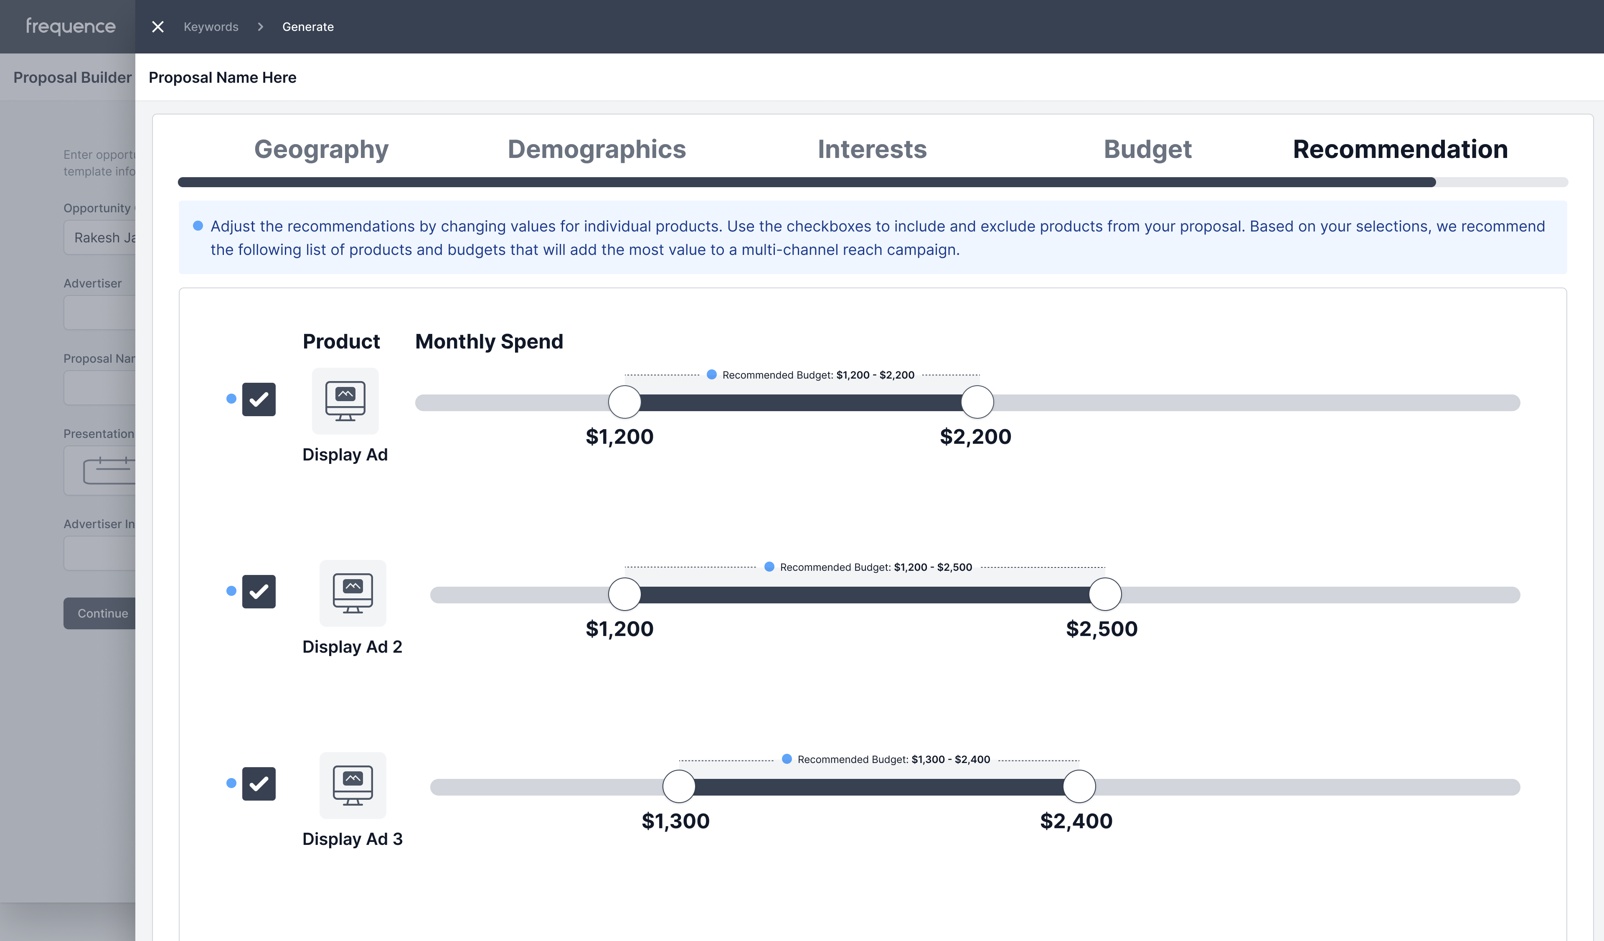The image size is (1604, 941).
Task: Click Recommended Budget $1,300 - $2,400 label
Action: click(893, 760)
